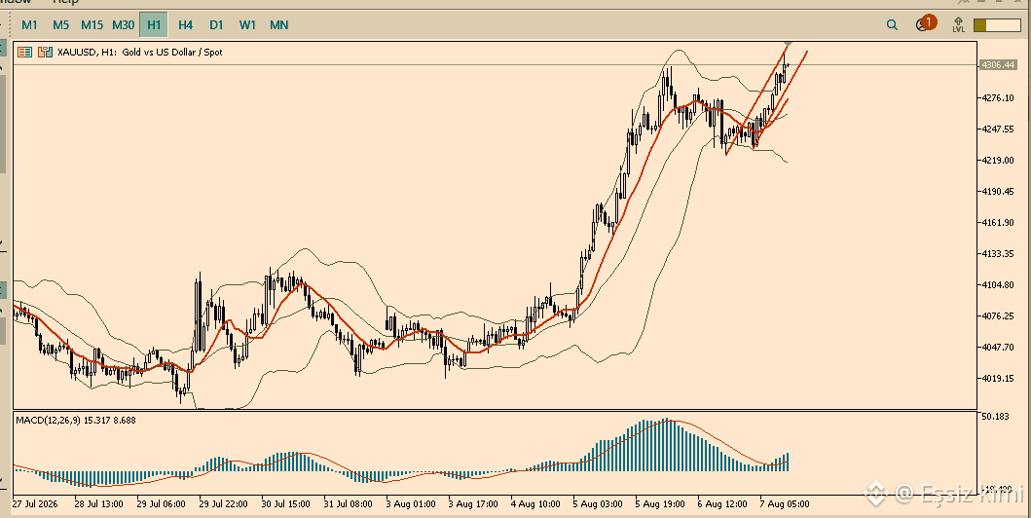
Task: Click the 5 Aug 03:00 time label
Action: [x=598, y=504]
